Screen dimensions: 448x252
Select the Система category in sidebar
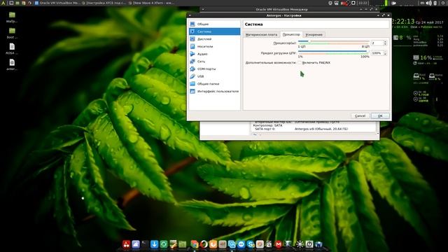(214, 31)
